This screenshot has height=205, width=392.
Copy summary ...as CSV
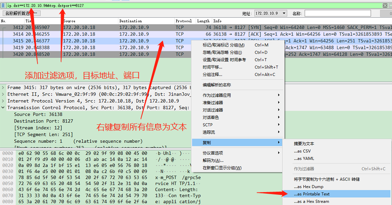coord(337,151)
